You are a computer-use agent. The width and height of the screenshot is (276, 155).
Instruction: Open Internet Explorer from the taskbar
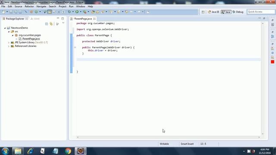click(x=30, y=151)
